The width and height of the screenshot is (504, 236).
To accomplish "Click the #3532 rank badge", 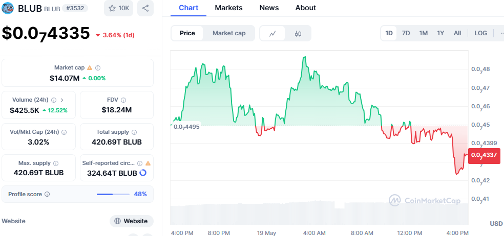I will pos(75,8).
